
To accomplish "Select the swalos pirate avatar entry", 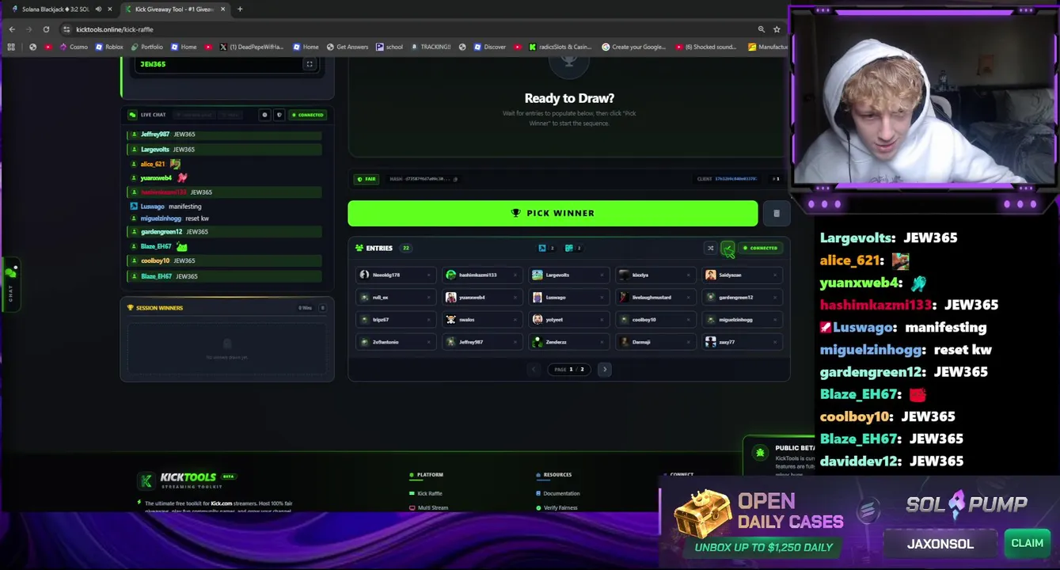I will 451,320.
